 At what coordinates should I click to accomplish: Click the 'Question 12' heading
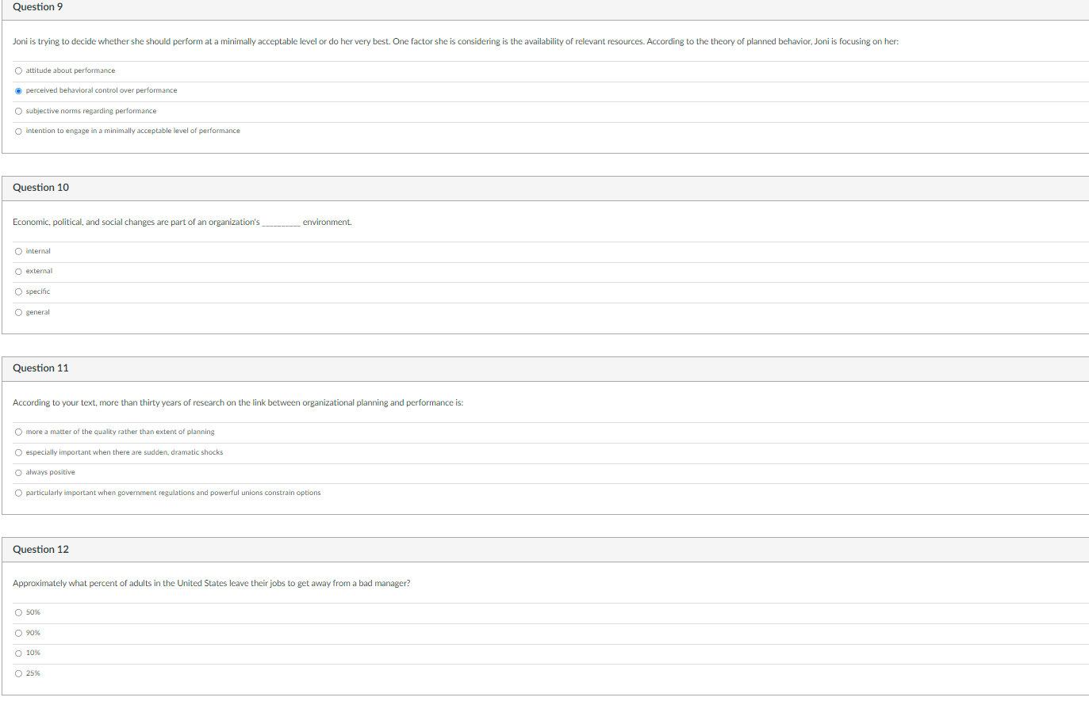(x=40, y=550)
